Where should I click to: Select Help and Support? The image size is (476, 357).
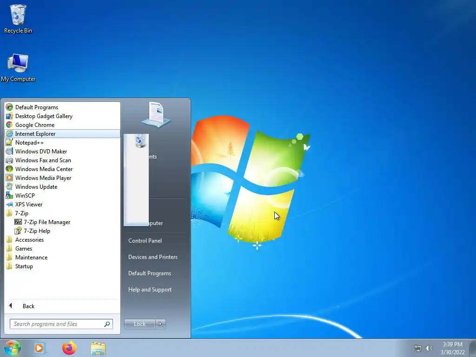[x=150, y=290]
